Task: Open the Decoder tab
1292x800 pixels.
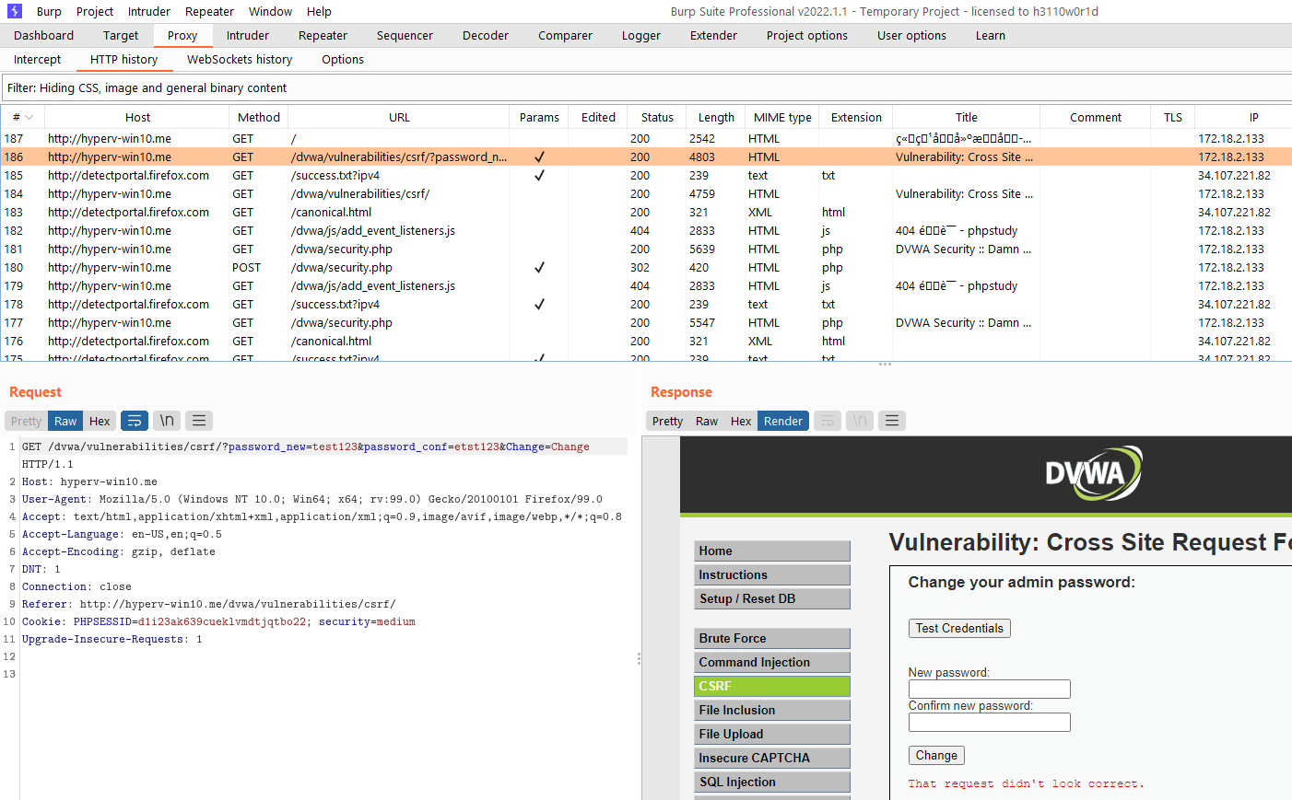Action: 486,35
